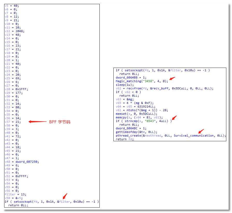Click the red arrow pointing at v37

[x=37, y=122]
